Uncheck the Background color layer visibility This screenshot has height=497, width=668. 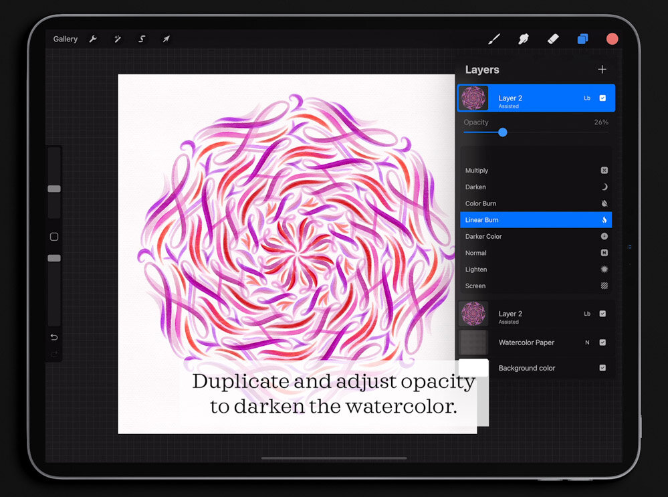[602, 368]
